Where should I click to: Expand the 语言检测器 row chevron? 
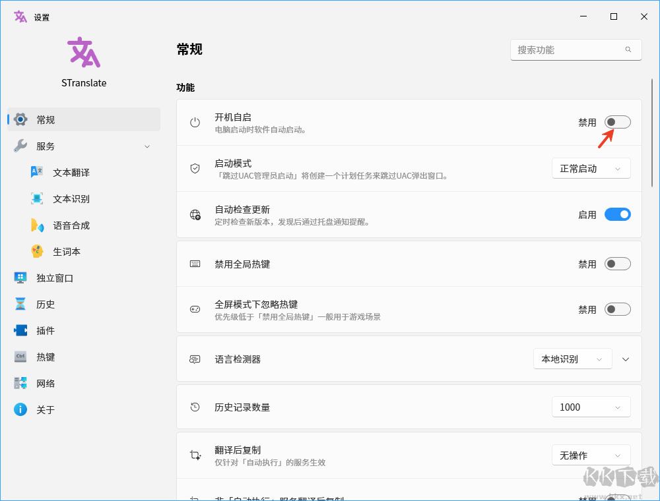coord(626,359)
